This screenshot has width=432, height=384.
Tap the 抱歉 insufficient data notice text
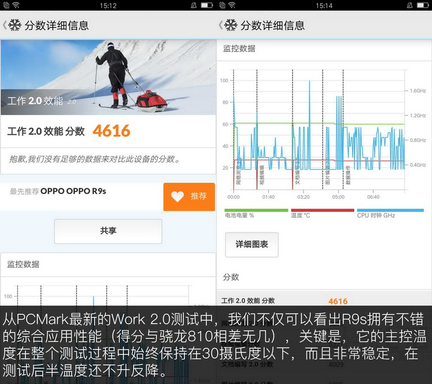pos(95,159)
